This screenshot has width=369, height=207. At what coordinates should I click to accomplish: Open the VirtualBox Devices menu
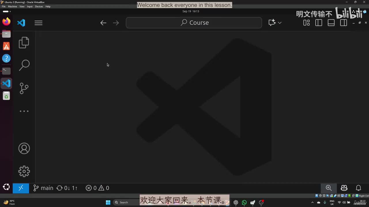pos(39,6)
